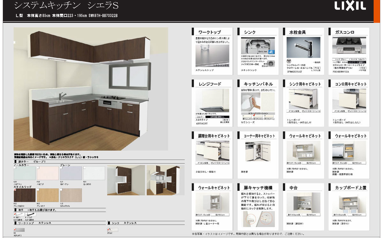Click the カップボード上置 cabinet photo

[349, 203]
